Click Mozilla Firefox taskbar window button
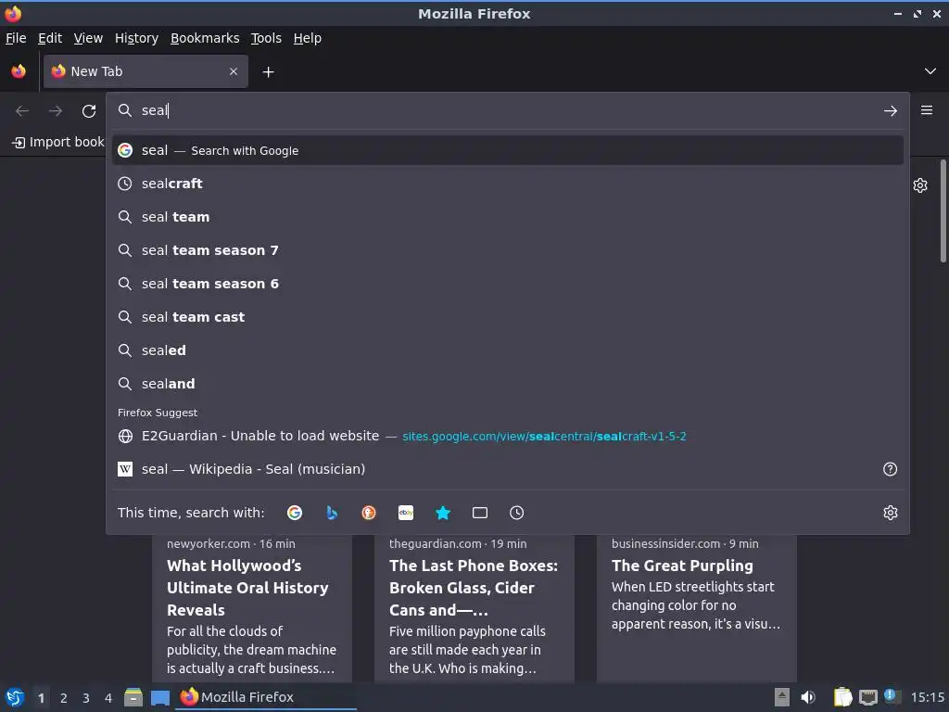 click(x=266, y=697)
